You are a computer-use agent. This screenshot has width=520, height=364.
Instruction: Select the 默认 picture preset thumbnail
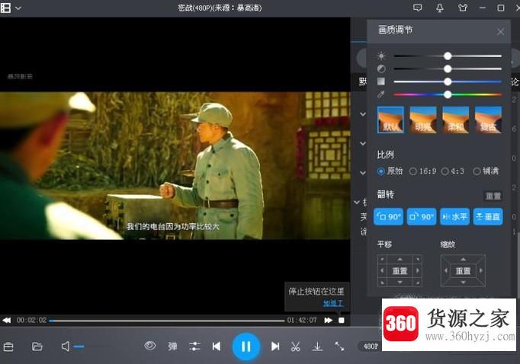pos(390,120)
